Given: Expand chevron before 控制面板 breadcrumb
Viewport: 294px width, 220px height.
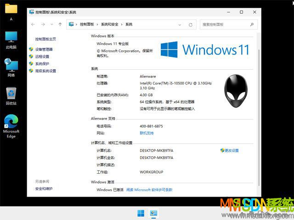Looking at the screenshot, I should coord(77,24).
